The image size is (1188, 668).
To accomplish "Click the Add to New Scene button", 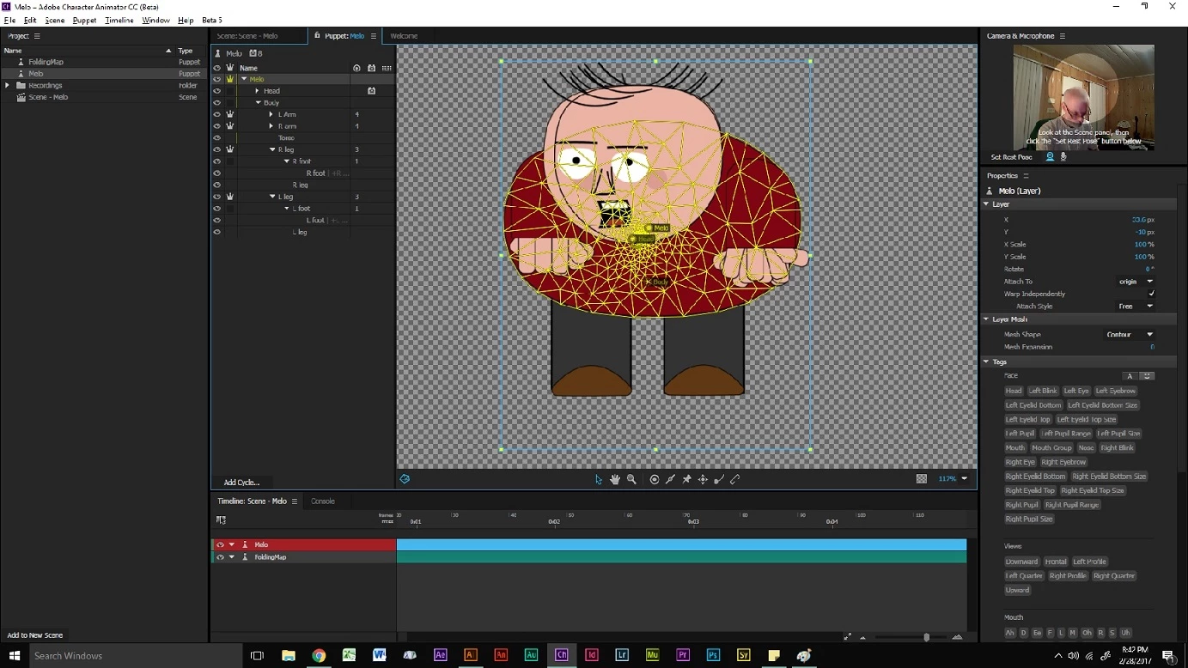I will [x=35, y=635].
